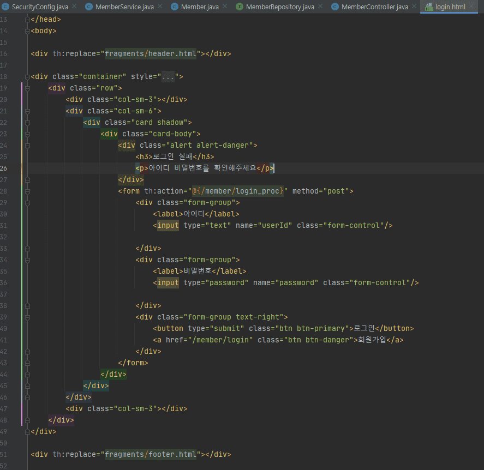Go to the MemberRepository.java tab
Image resolution: width=484 pixels, height=470 pixels.
point(280,7)
